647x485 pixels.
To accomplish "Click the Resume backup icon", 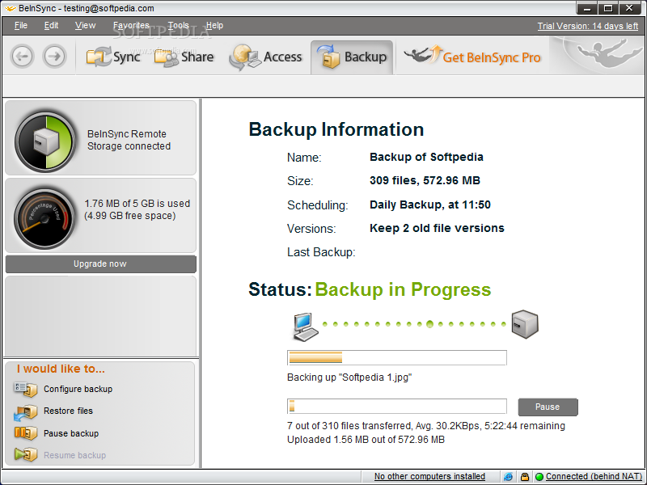I will 26,454.
